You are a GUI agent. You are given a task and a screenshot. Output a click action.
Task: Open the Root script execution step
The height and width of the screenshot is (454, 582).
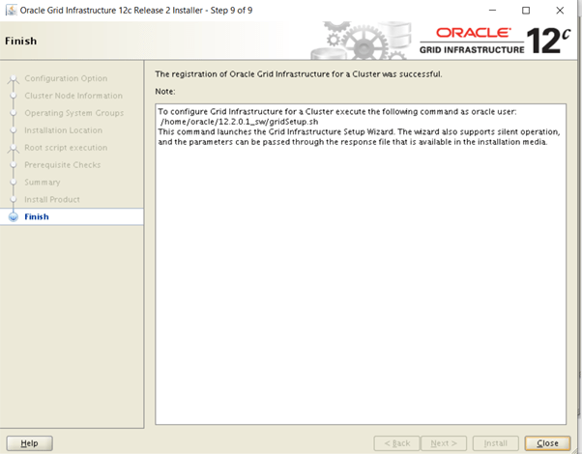66,148
